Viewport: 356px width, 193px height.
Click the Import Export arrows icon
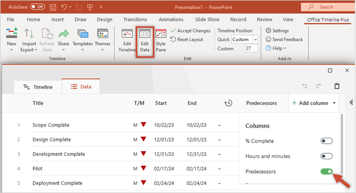click(x=29, y=33)
